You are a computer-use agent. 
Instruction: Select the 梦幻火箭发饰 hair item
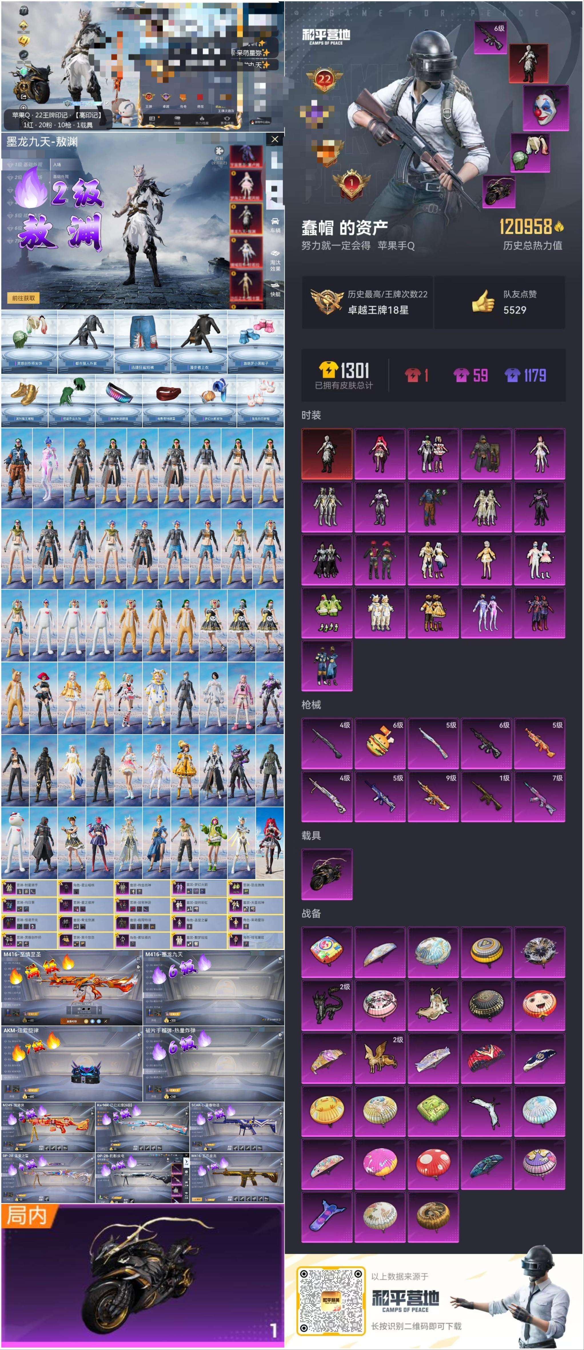coord(213,401)
